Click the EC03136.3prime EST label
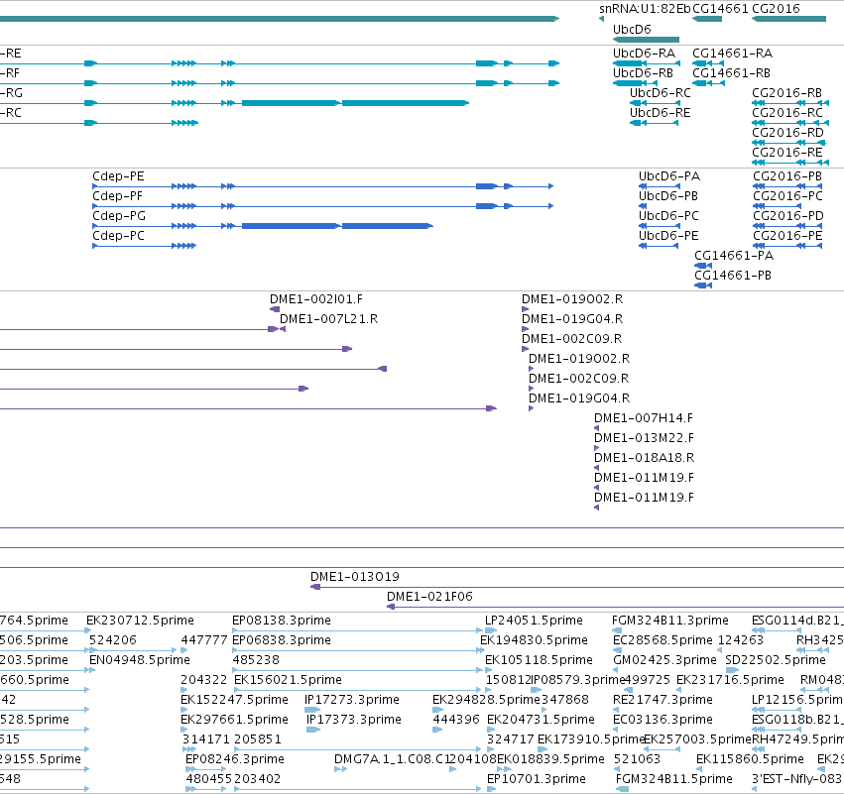 click(663, 720)
